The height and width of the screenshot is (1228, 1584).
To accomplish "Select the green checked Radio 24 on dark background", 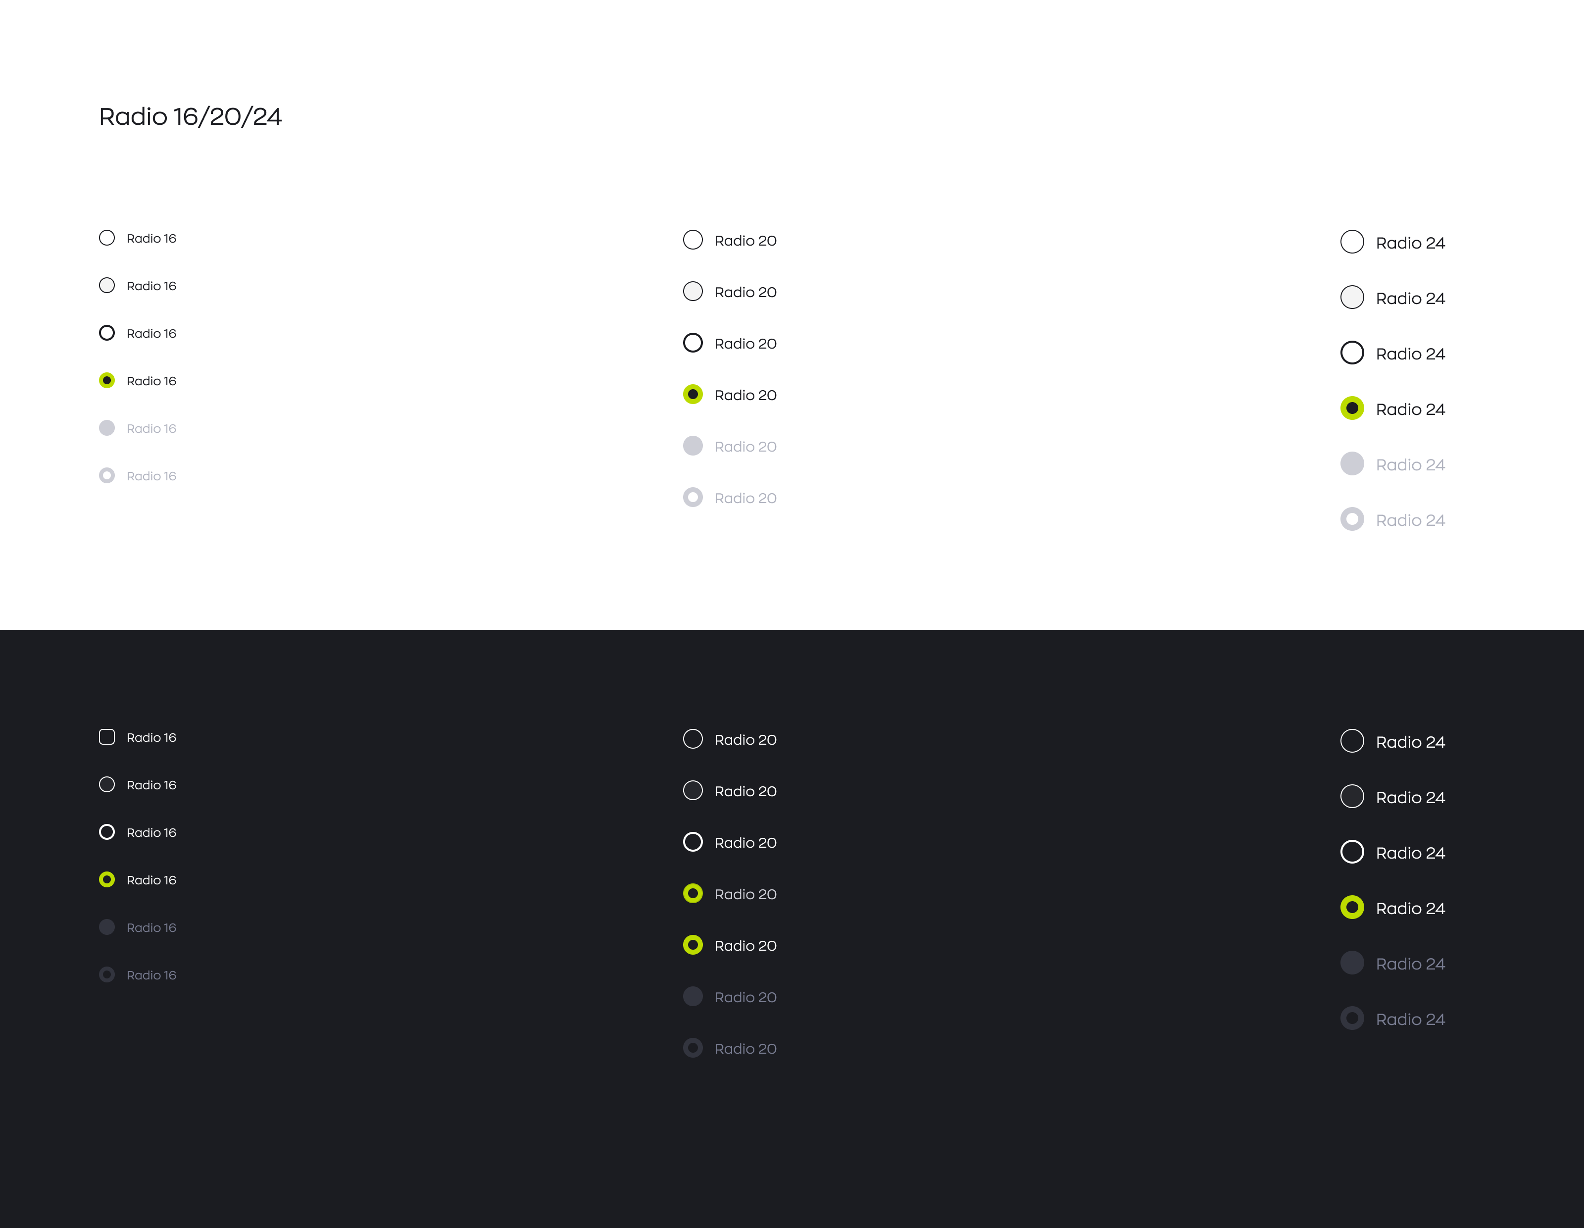I will click(x=1352, y=908).
